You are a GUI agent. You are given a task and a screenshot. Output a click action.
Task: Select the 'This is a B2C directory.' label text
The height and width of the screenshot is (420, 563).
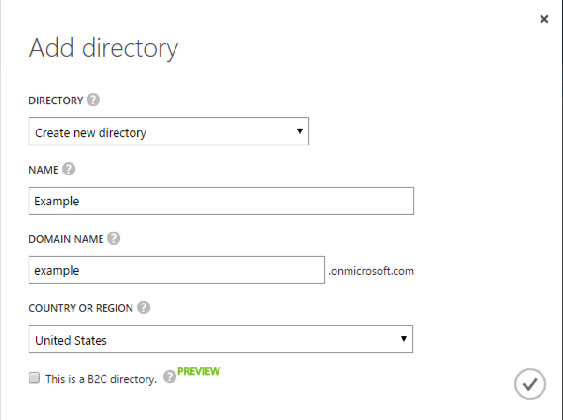coord(101,379)
